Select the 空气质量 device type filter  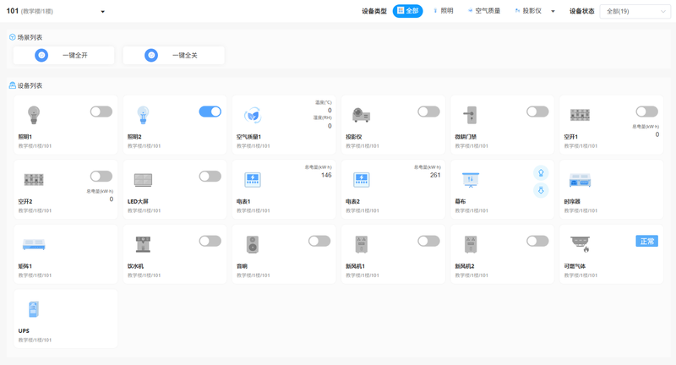pyautogui.click(x=484, y=11)
